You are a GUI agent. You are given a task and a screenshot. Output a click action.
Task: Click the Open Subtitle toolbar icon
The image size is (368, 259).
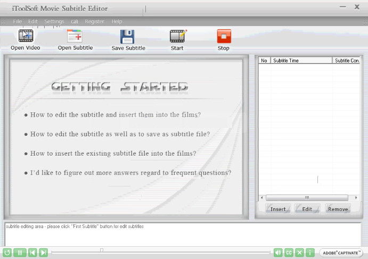point(75,36)
